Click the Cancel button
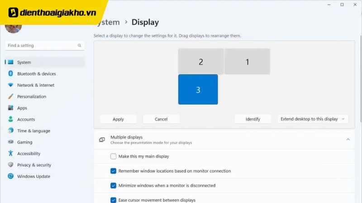362x203 pixels. tap(161, 119)
